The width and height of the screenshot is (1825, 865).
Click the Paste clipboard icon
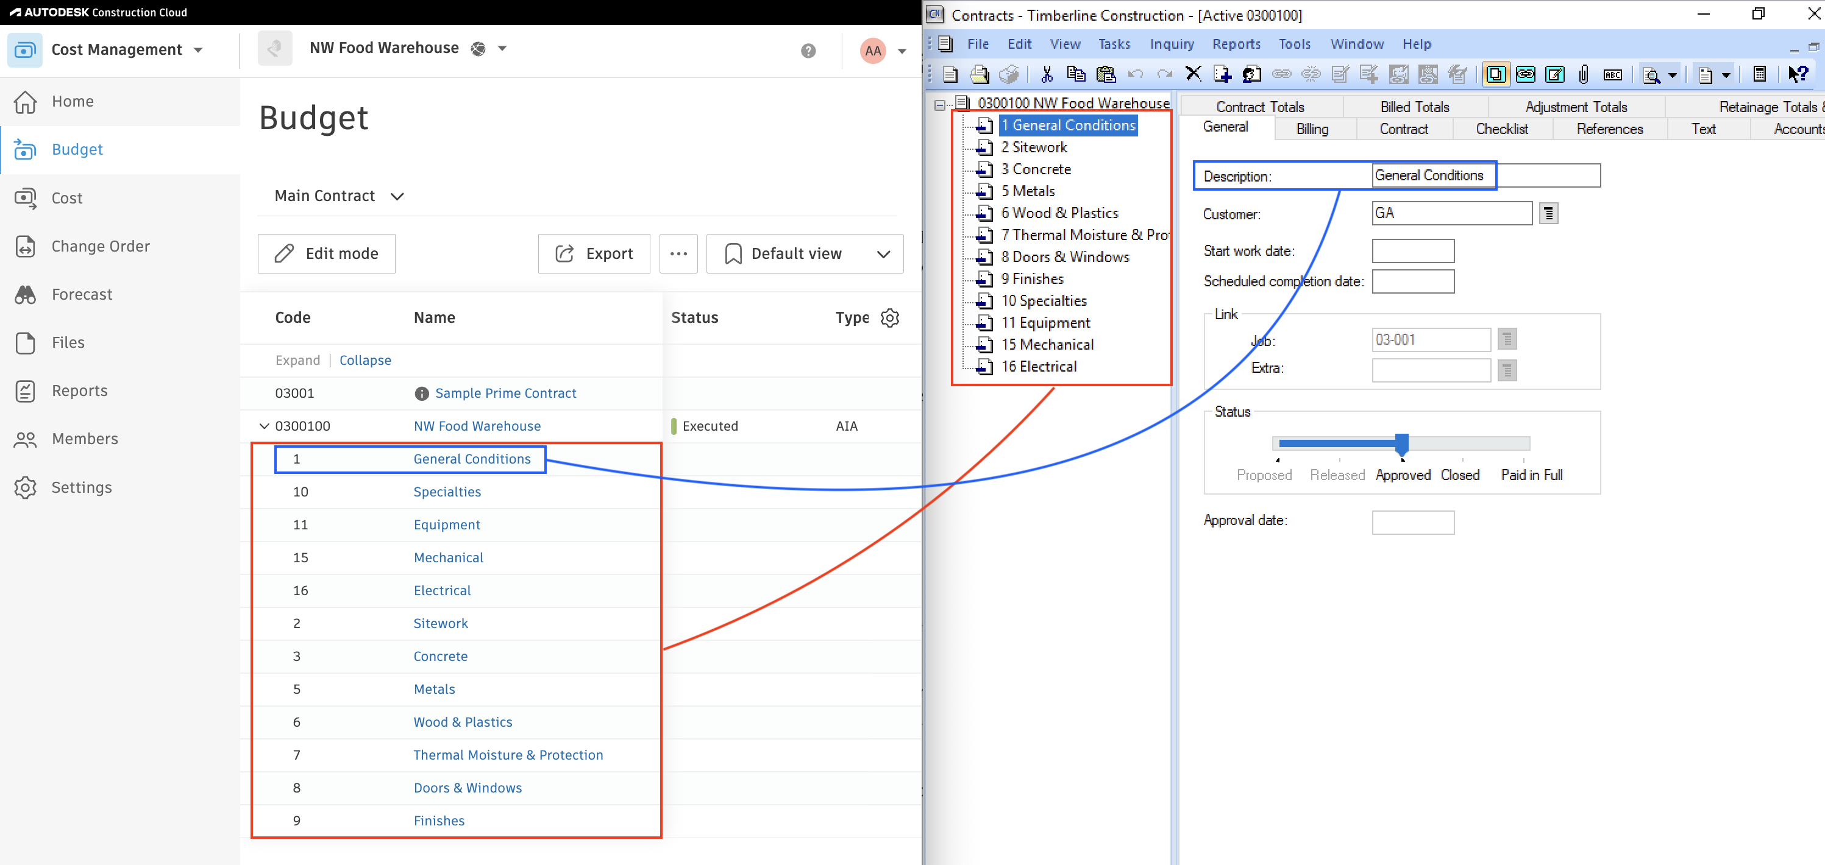[1105, 74]
